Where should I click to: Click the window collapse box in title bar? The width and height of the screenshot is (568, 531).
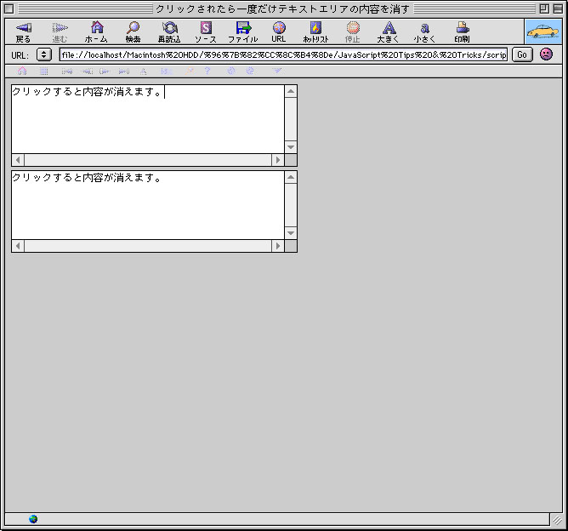click(558, 9)
